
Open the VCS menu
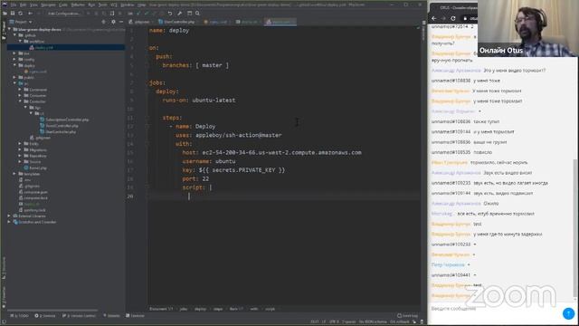(114, 5)
